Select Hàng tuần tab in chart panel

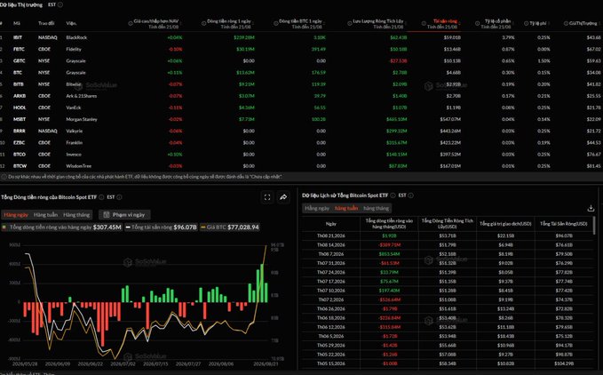(x=46, y=215)
